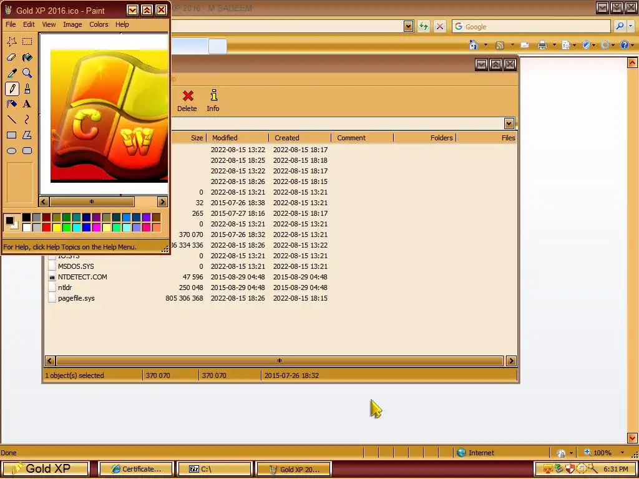Expand the search provider dropdown arrow
Screen dimensions: 639x479
(631, 26)
